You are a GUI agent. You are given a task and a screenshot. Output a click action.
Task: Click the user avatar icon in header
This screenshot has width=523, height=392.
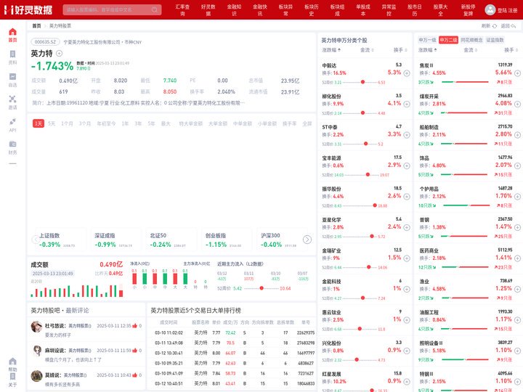490,9
